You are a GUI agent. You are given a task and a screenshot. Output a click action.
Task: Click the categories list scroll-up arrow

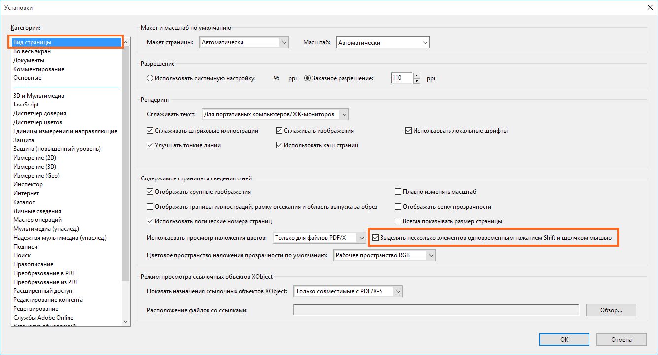click(126, 42)
